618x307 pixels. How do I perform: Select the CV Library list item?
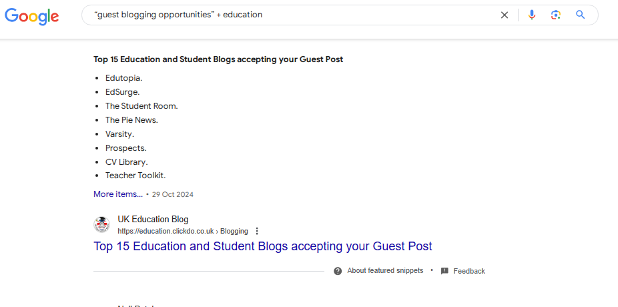[127, 162]
